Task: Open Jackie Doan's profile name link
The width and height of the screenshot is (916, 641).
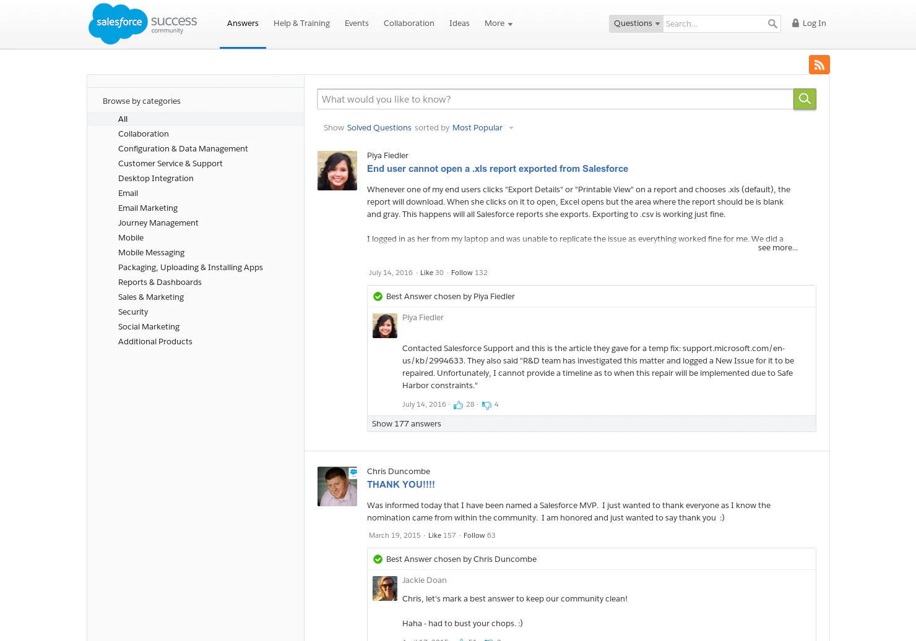Action: point(425,580)
